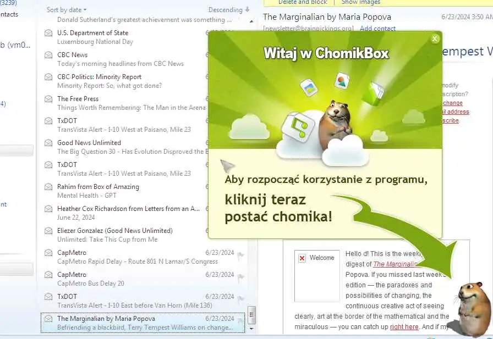Click the message list scroll down arrow
This screenshot has width=493, height=339.
tap(251, 329)
